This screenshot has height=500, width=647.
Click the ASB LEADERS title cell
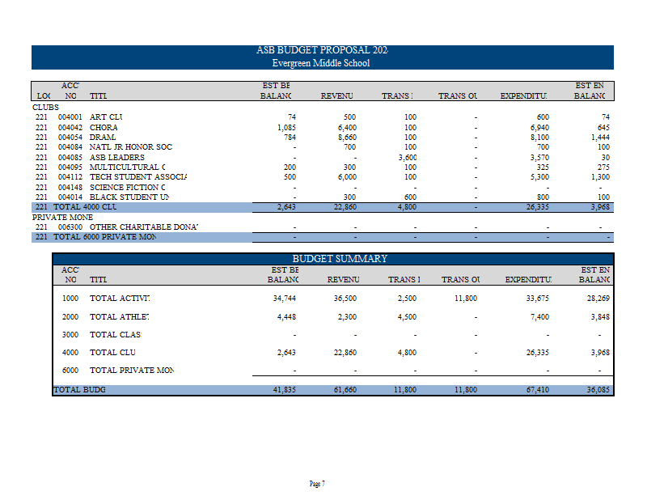117,157
